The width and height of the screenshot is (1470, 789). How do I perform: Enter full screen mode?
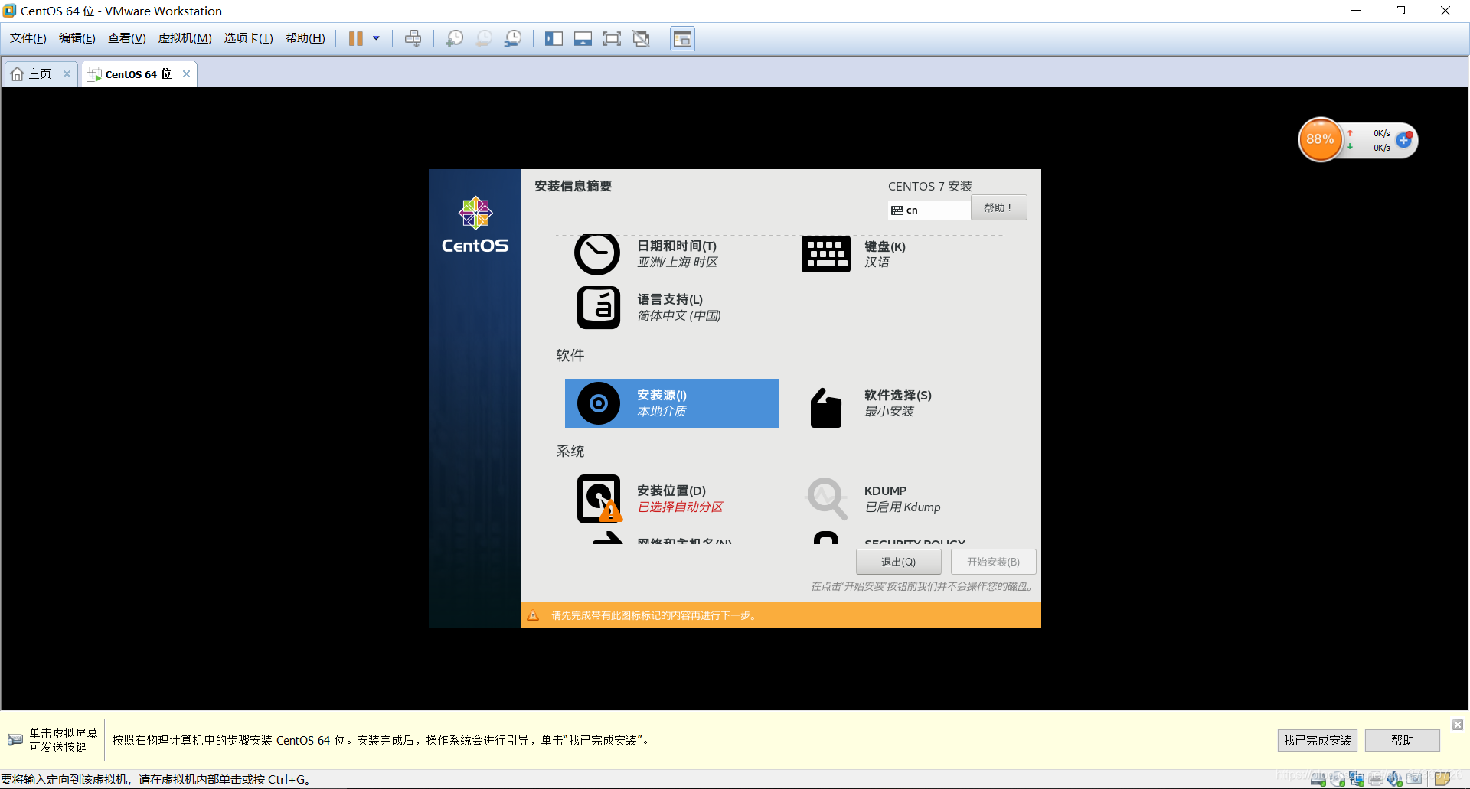coord(612,38)
